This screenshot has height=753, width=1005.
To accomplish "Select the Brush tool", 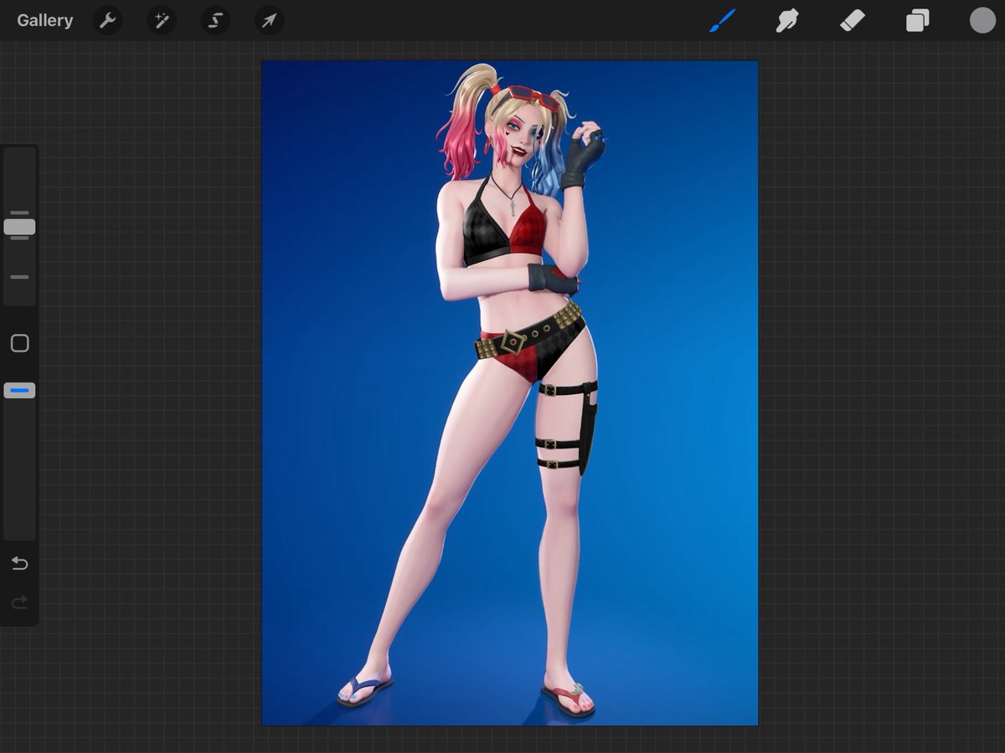I will (722, 20).
